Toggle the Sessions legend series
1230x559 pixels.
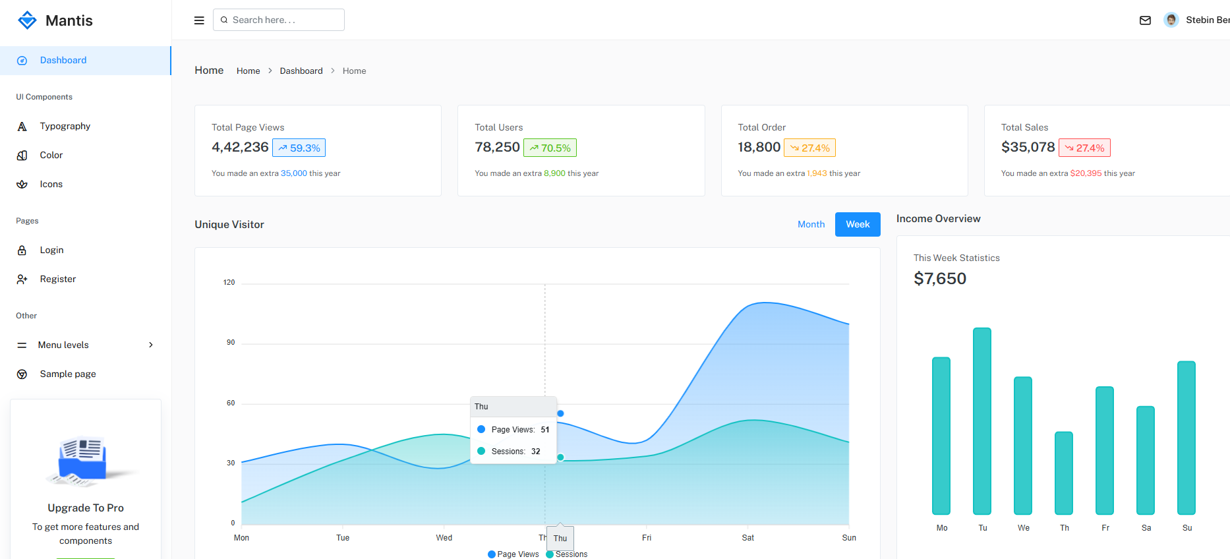click(568, 554)
